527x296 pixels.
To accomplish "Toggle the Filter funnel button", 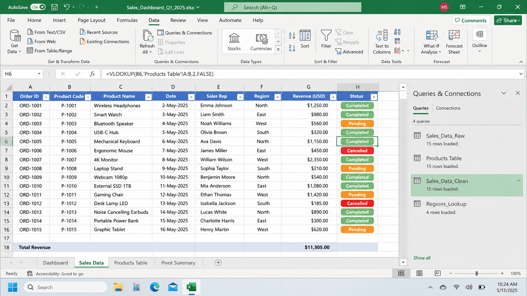I will (x=326, y=39).
